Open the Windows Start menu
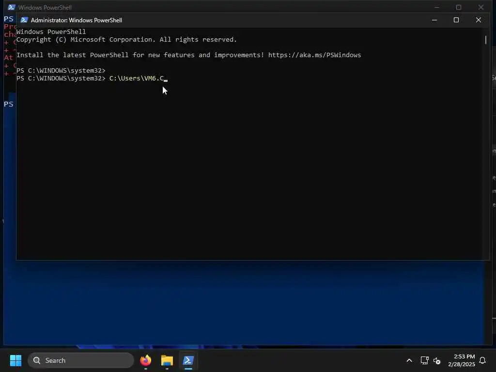 [x=15, y=360]
